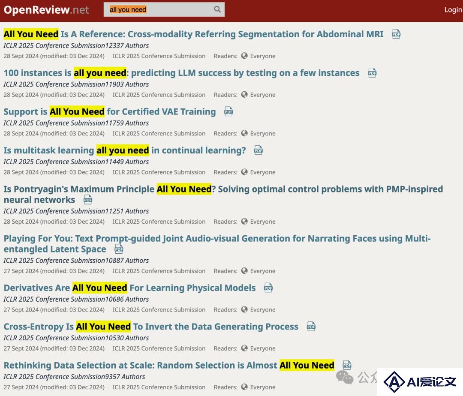Screen dimensions: 463x396
Task: Click 'Submission10887 Authors' text
Action: click(110, 261)
